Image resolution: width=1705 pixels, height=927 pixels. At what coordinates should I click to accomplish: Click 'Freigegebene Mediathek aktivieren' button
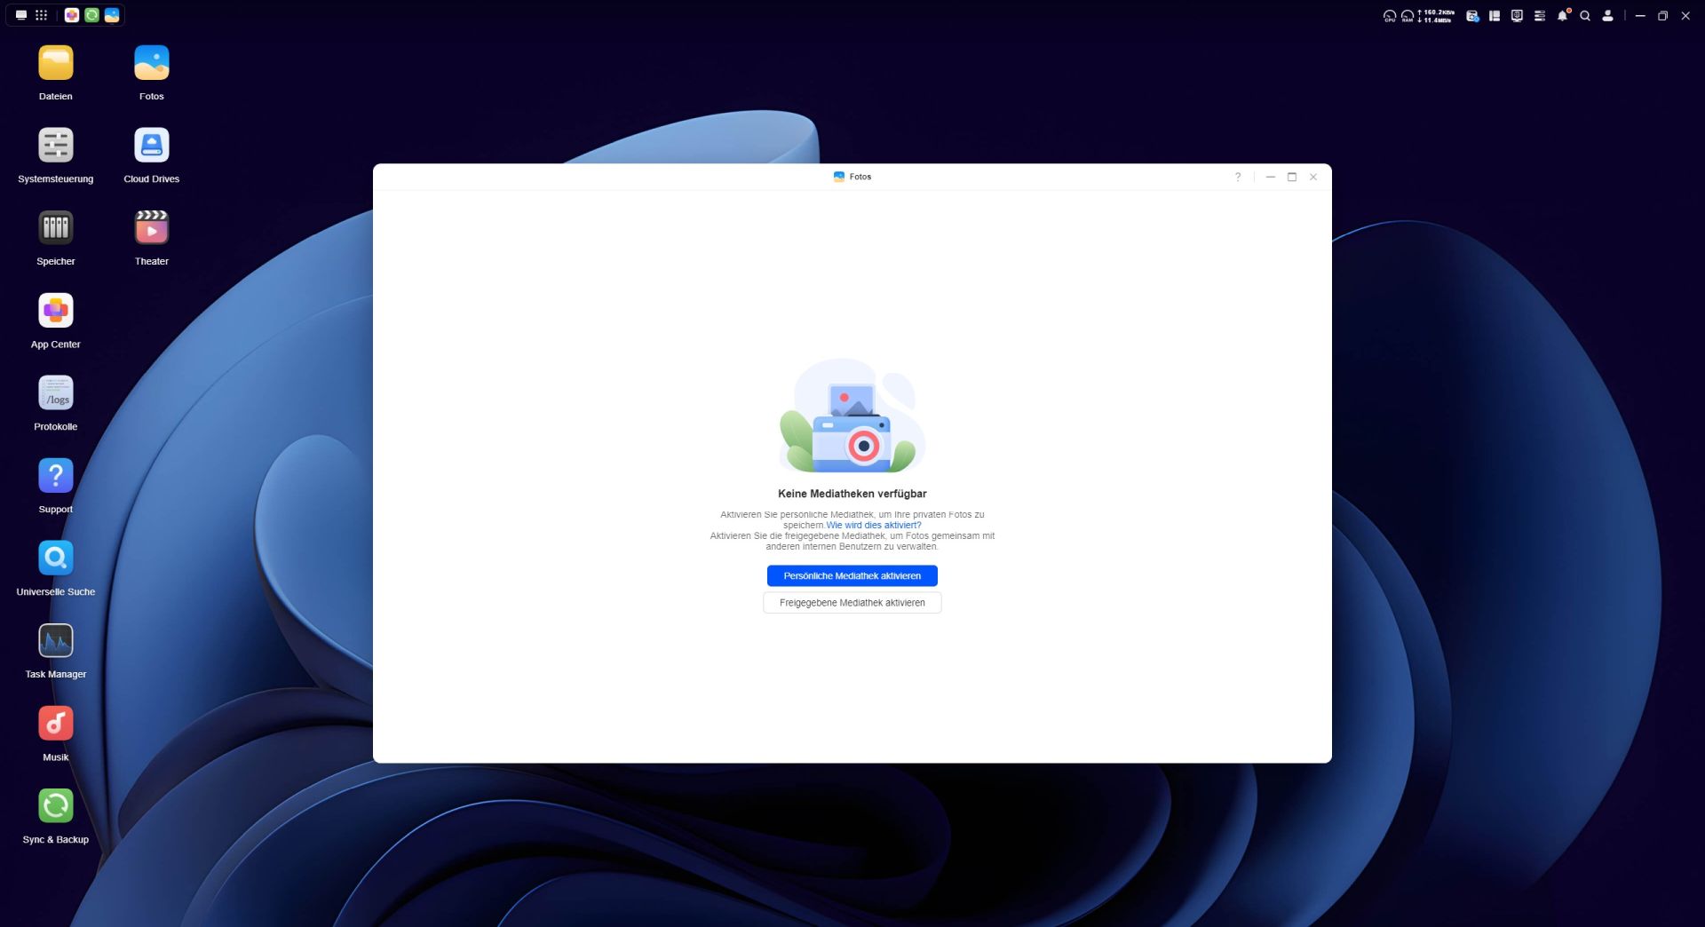point(852,603)
